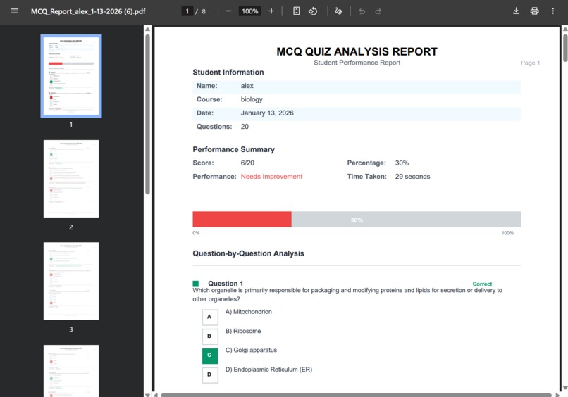Click answer box A for Mitochondrion
The image size is (568, 397).
210,317
